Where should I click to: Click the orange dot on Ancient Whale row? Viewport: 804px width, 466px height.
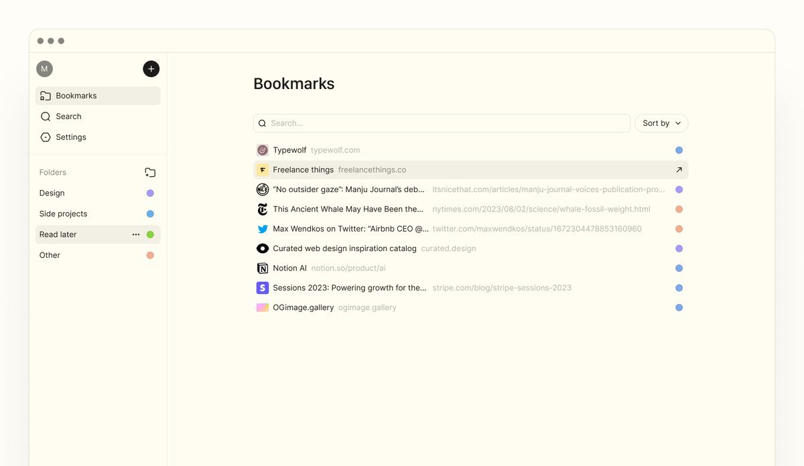coord(679,209)
